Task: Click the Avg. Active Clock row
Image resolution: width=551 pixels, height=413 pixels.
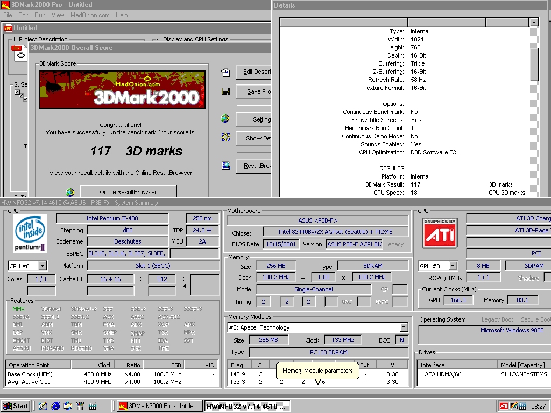Action: (x=112, y=382)
